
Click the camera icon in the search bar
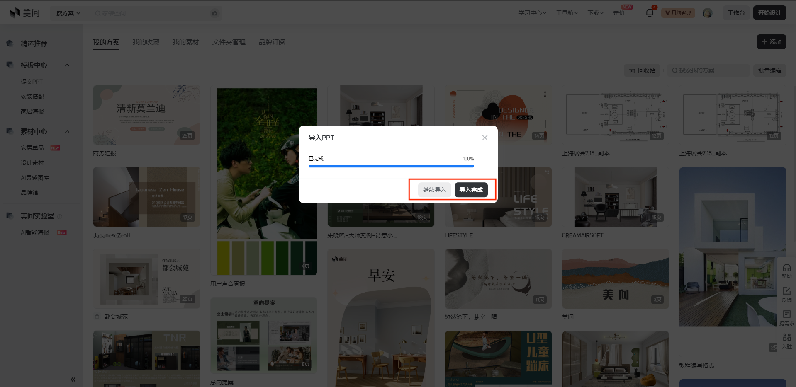click(214, 13)
